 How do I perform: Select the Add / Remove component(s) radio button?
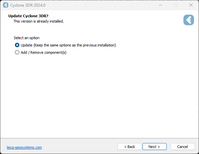(x=17, y=52)
